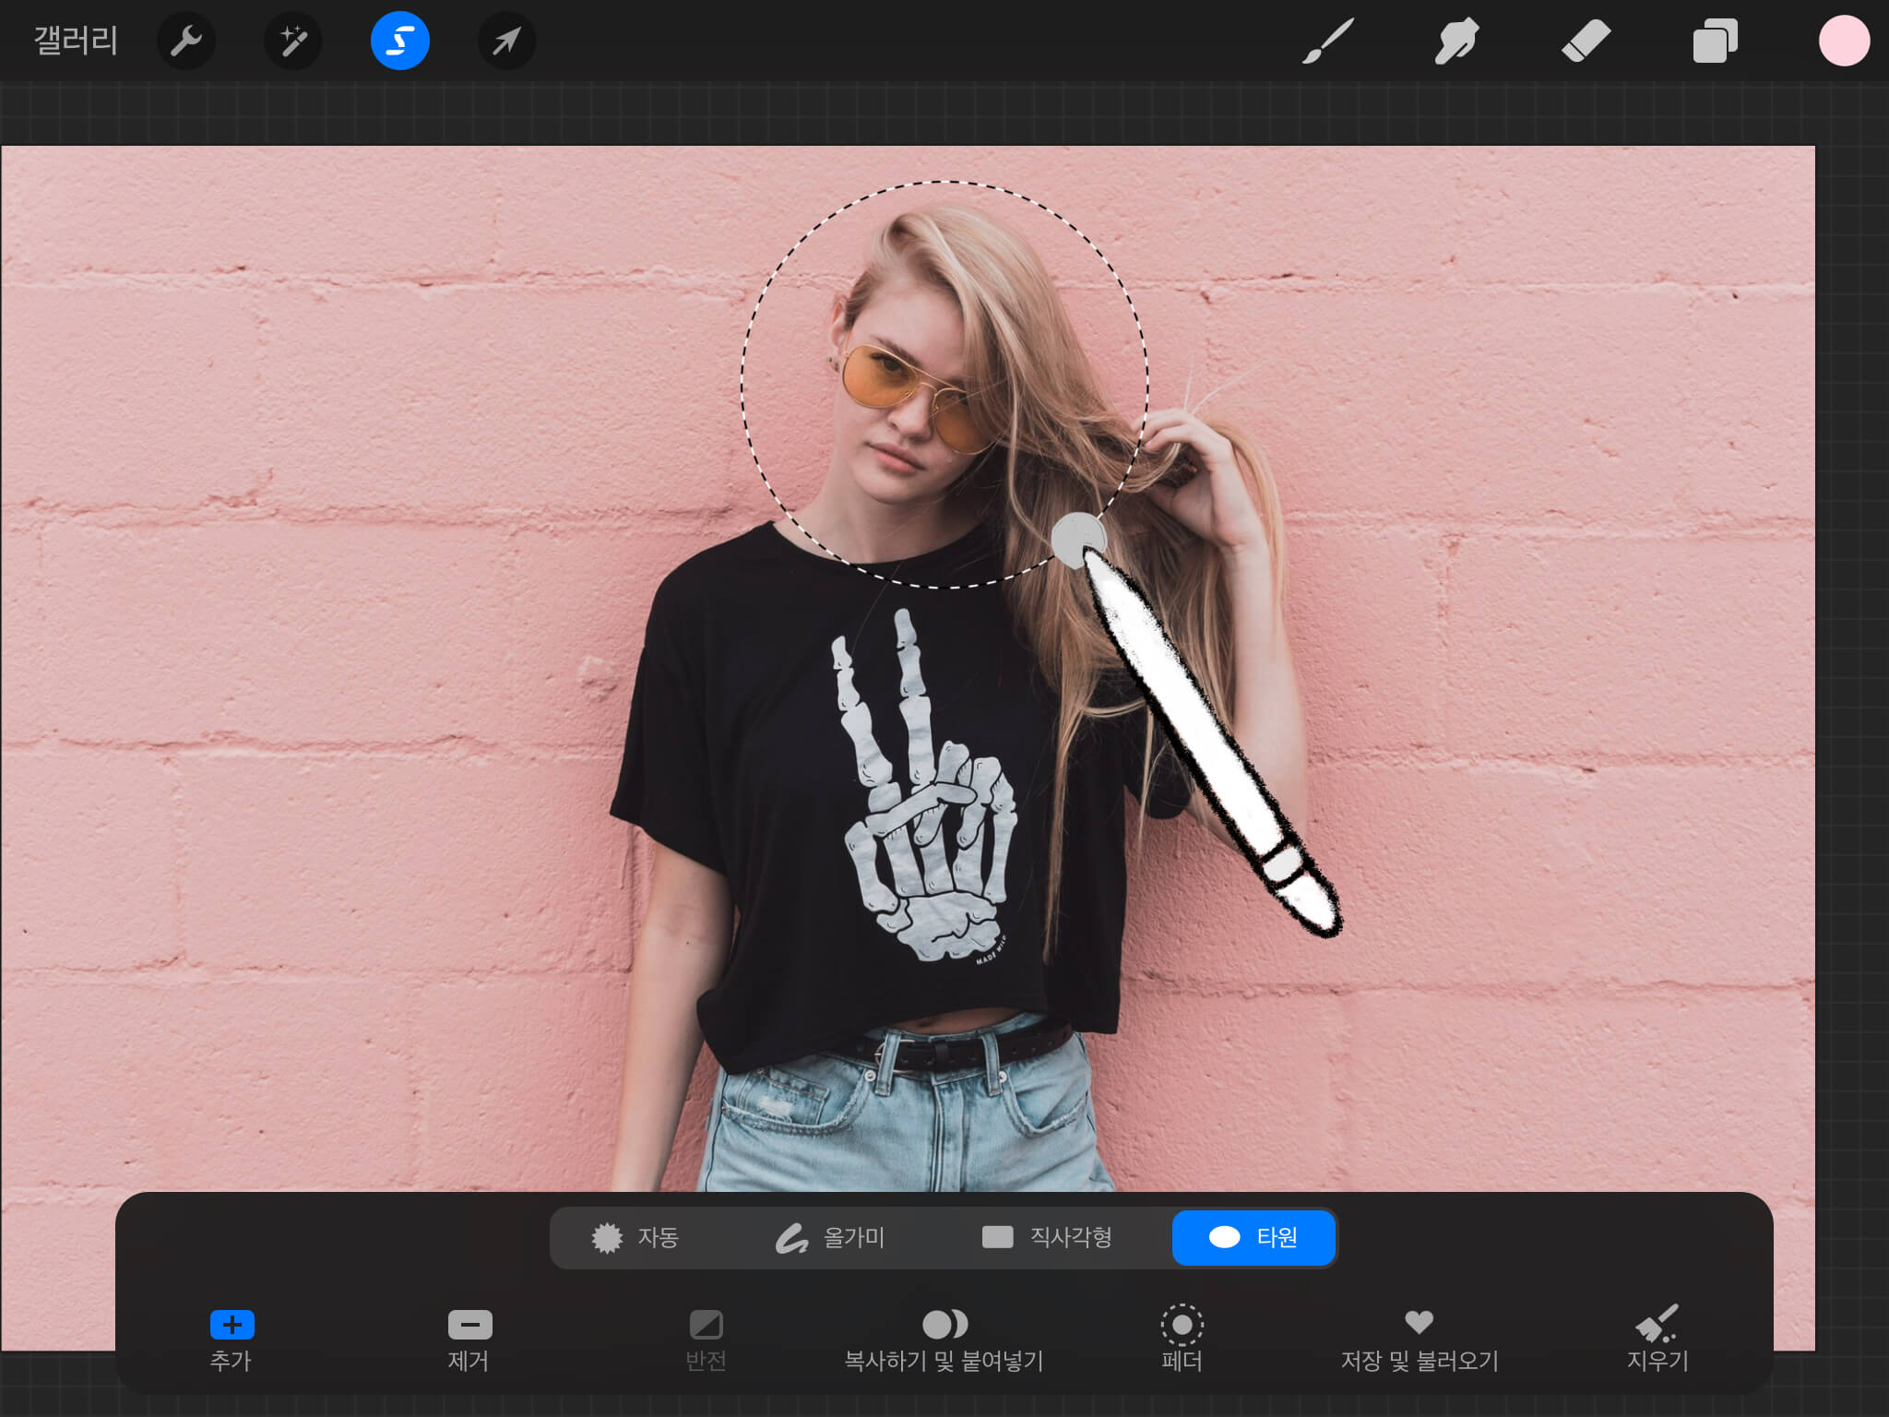Open the 페더 feather setting
The height and width of the screenshot is (1417, 1889).
pyautogui.click(x=1182, y=1338)
